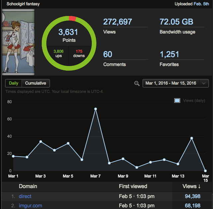Open the imgur.com domain link
Image resolution: width=213 pixels, height=209 pixels.
click(x=30, y=206)
